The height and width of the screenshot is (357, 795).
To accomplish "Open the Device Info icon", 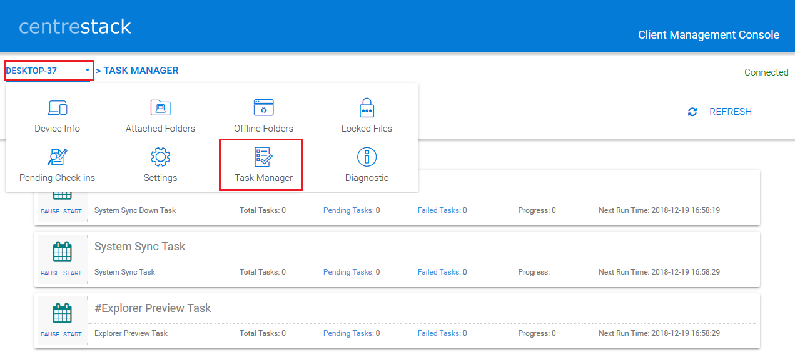I will coord(58,107).
